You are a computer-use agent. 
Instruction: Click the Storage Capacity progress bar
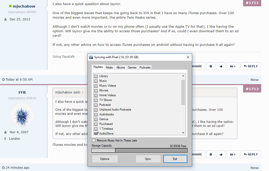[x=140, y=151]
